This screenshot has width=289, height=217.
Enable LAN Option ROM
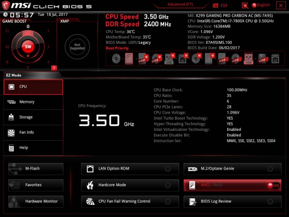click(x=130, y=169)
